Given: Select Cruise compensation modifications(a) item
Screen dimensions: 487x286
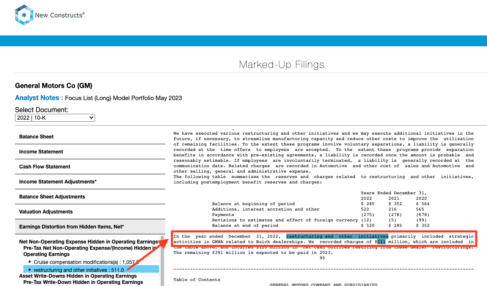Looking at the screenshot, I should point(86,262).
